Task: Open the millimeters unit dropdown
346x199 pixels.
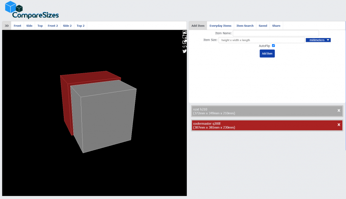Action: (x=318, y=40)
